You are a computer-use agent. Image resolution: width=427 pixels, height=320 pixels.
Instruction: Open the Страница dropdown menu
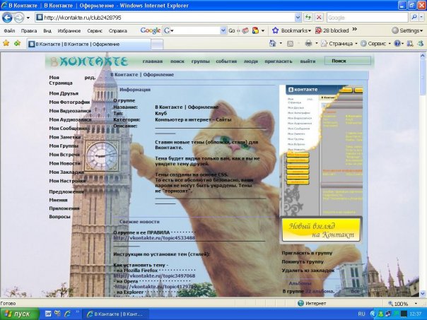[339, 44]
